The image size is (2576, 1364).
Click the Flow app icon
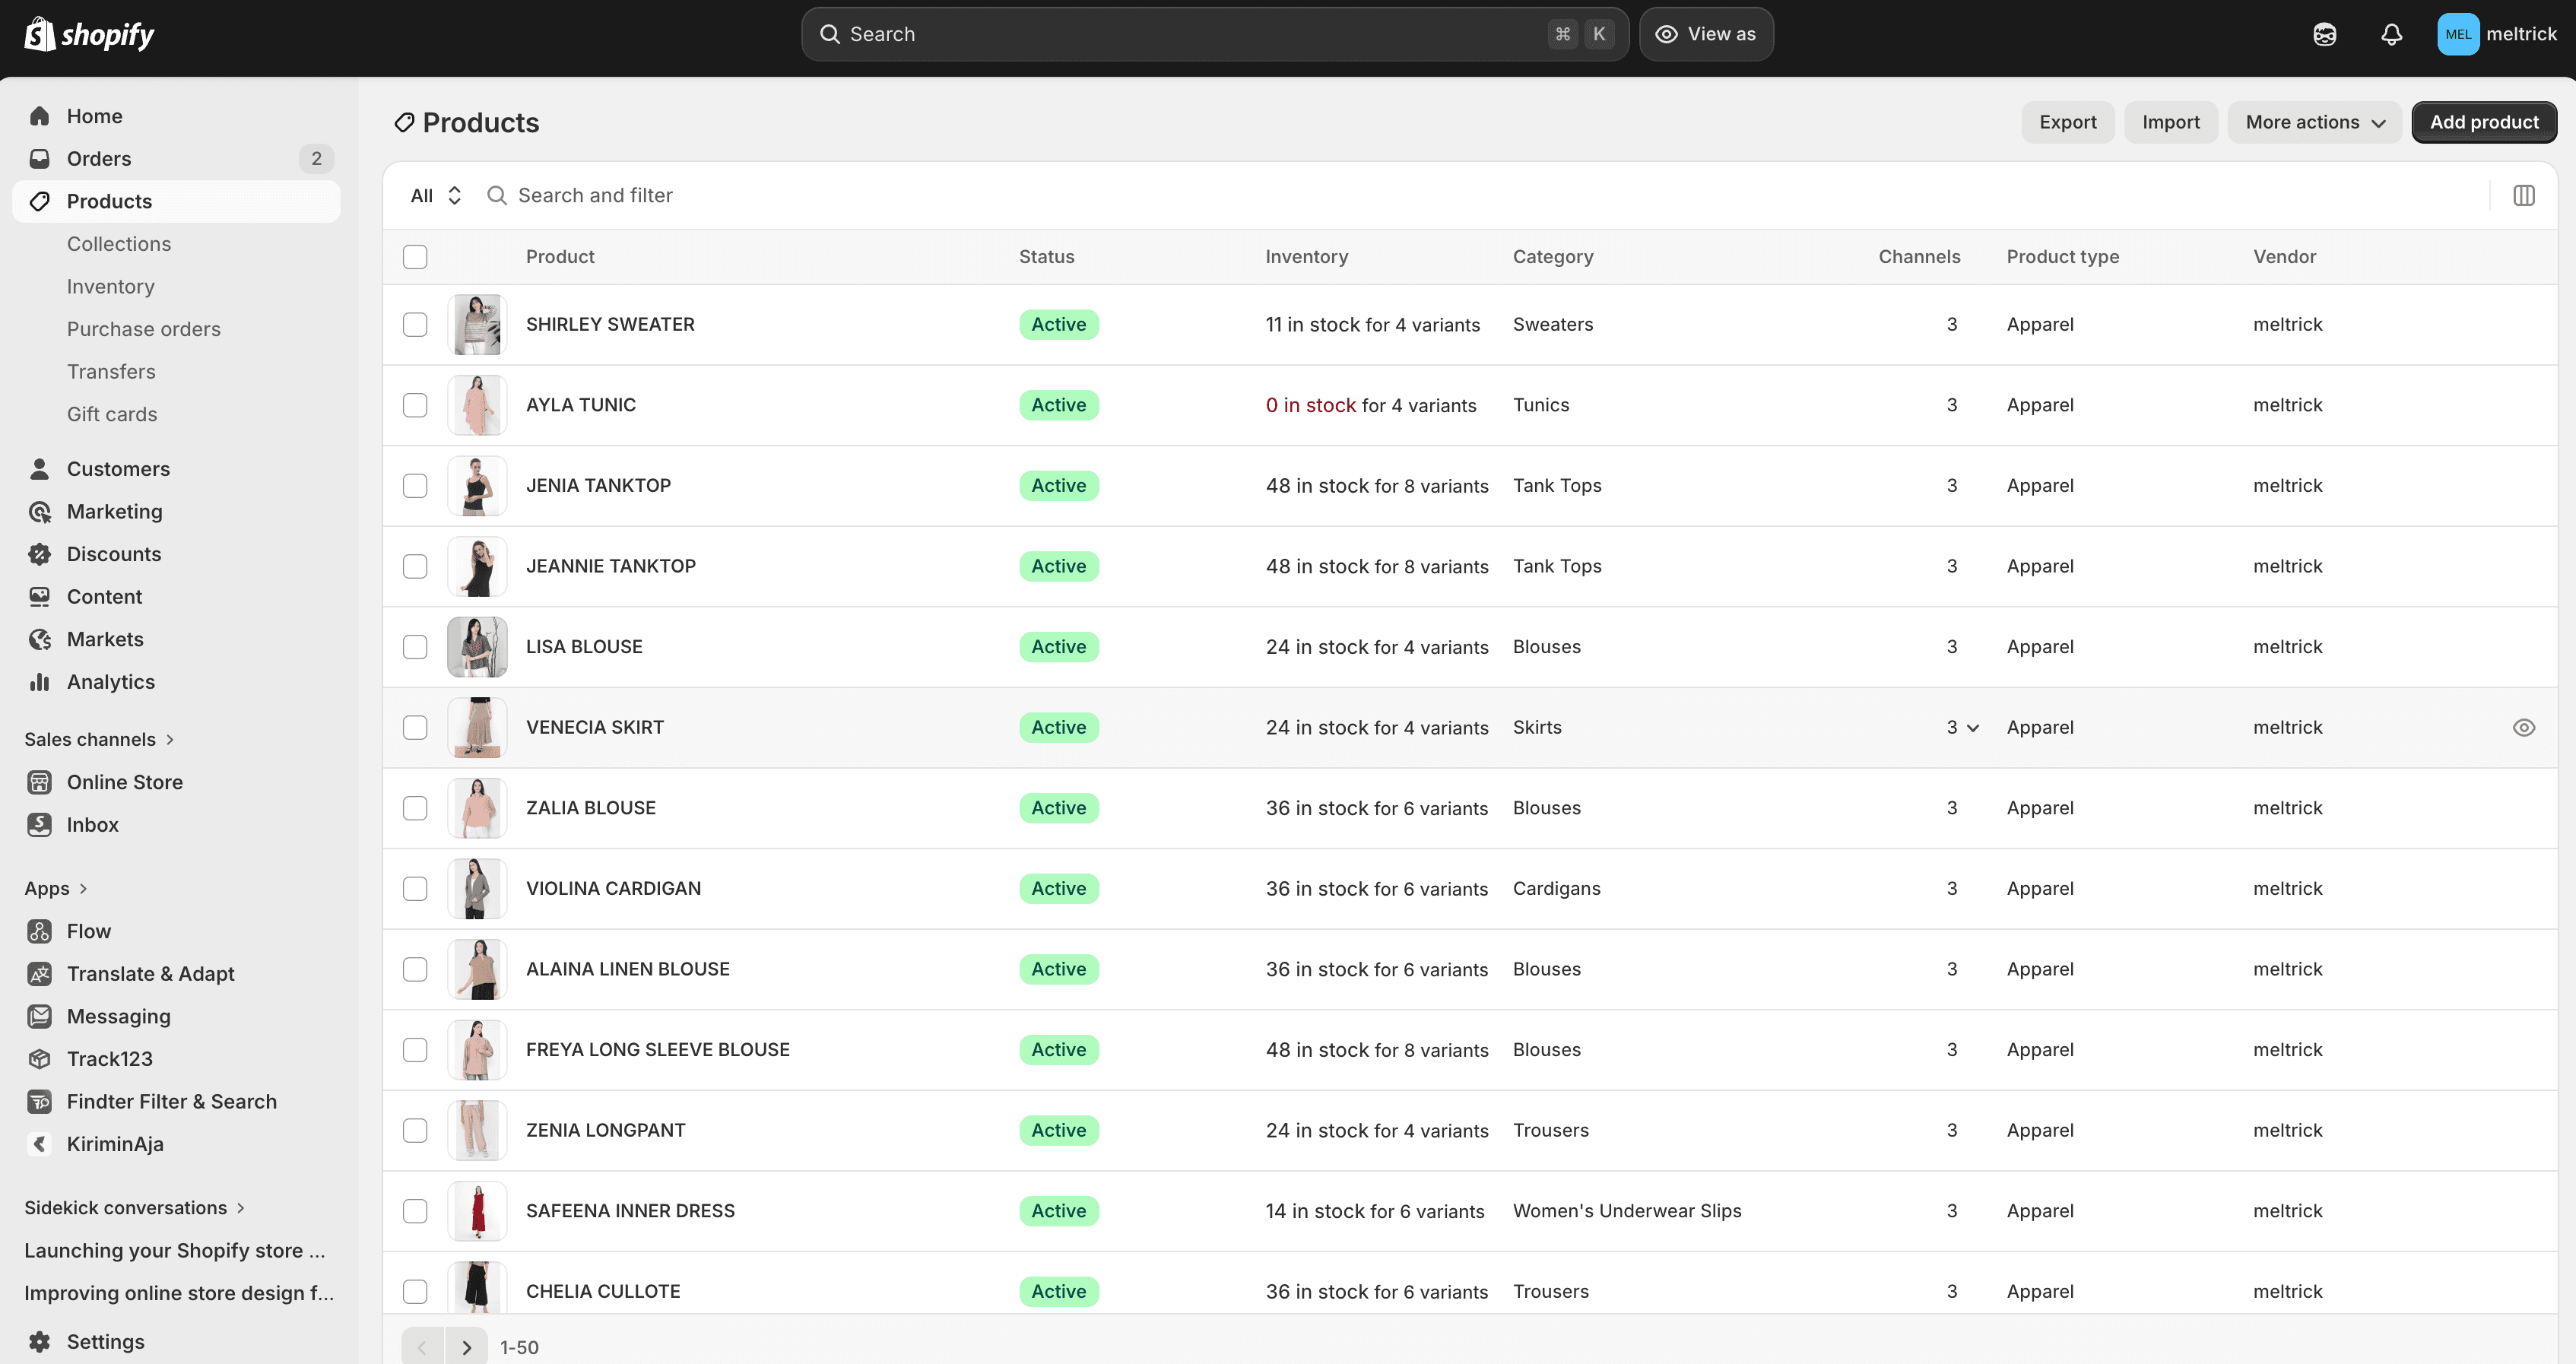click(x=40, y=931)
